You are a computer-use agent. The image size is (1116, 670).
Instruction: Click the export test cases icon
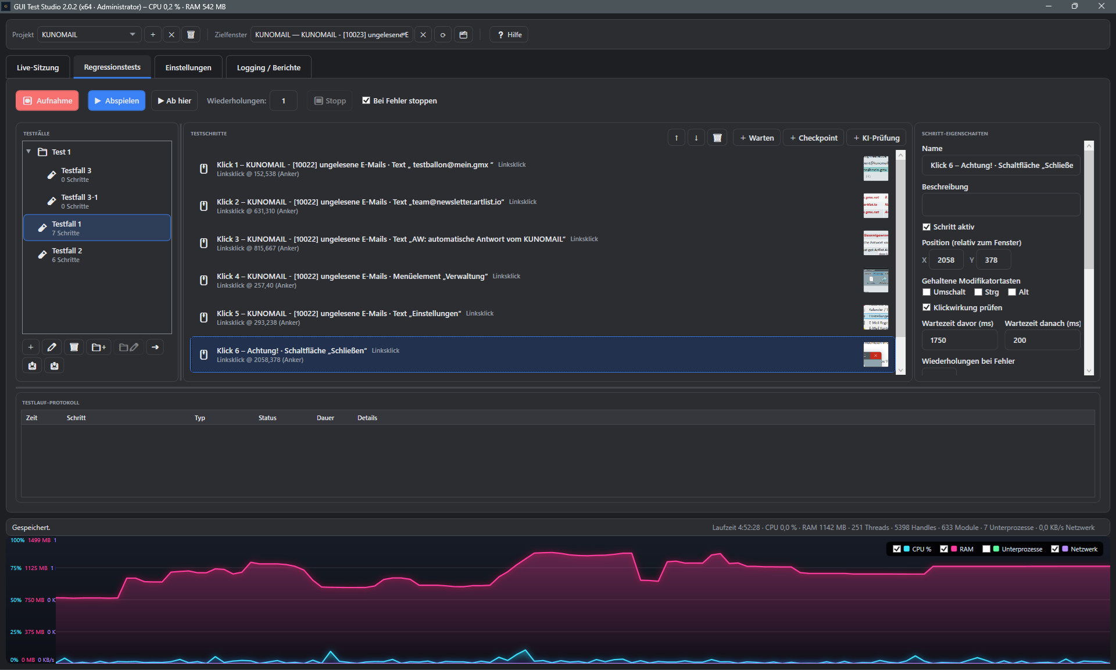[32, 366]
